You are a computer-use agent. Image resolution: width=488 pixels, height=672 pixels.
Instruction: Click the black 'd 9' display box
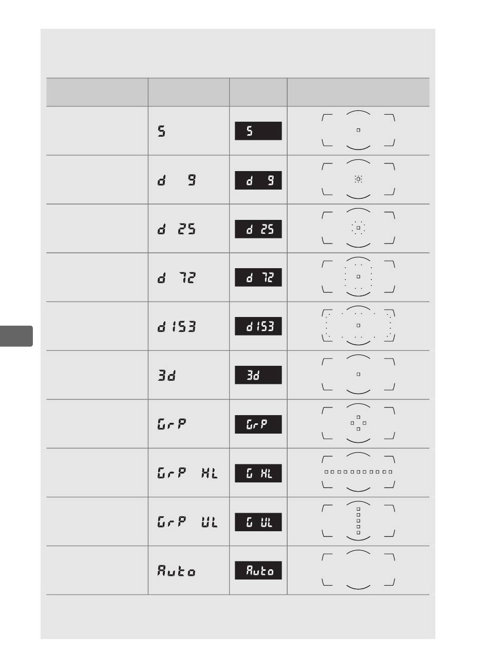pos(258,180)
